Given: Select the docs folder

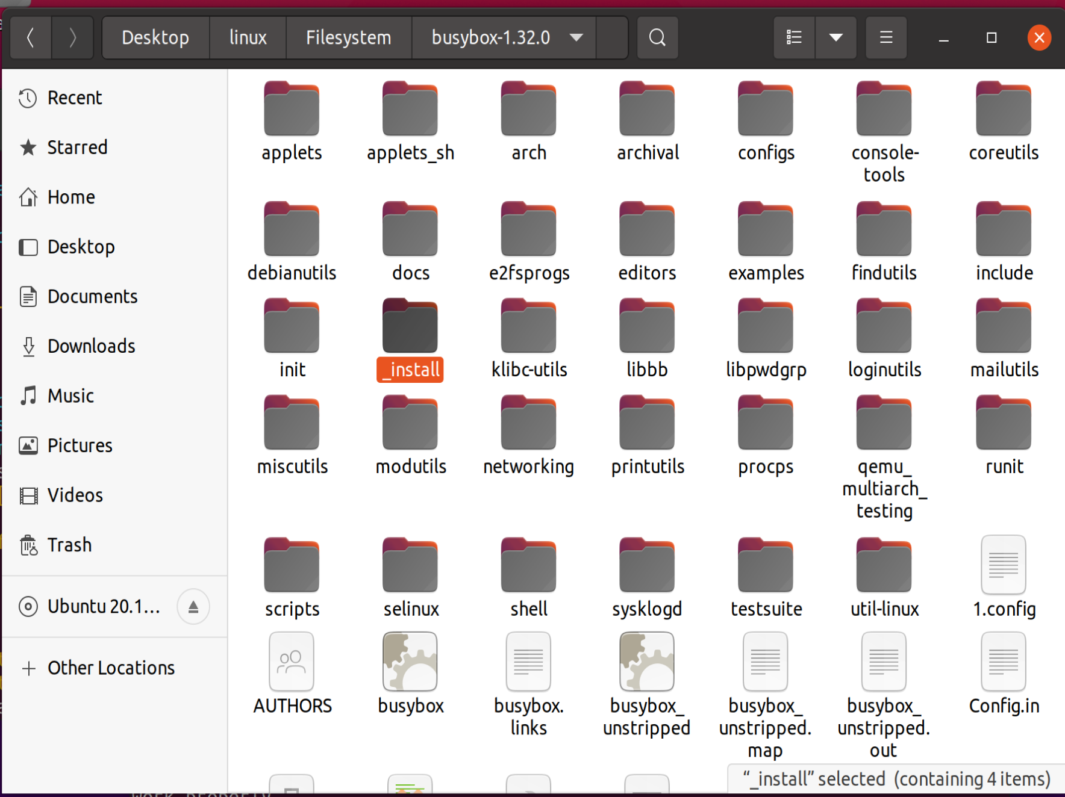Looking at the screenshot, I should (x=410, y=241).
